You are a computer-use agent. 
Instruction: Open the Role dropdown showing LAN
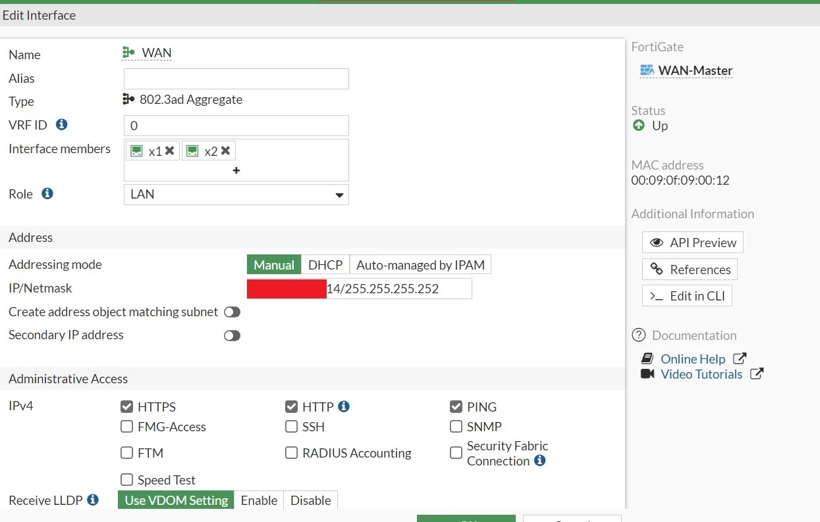click(x=236, y=195)
